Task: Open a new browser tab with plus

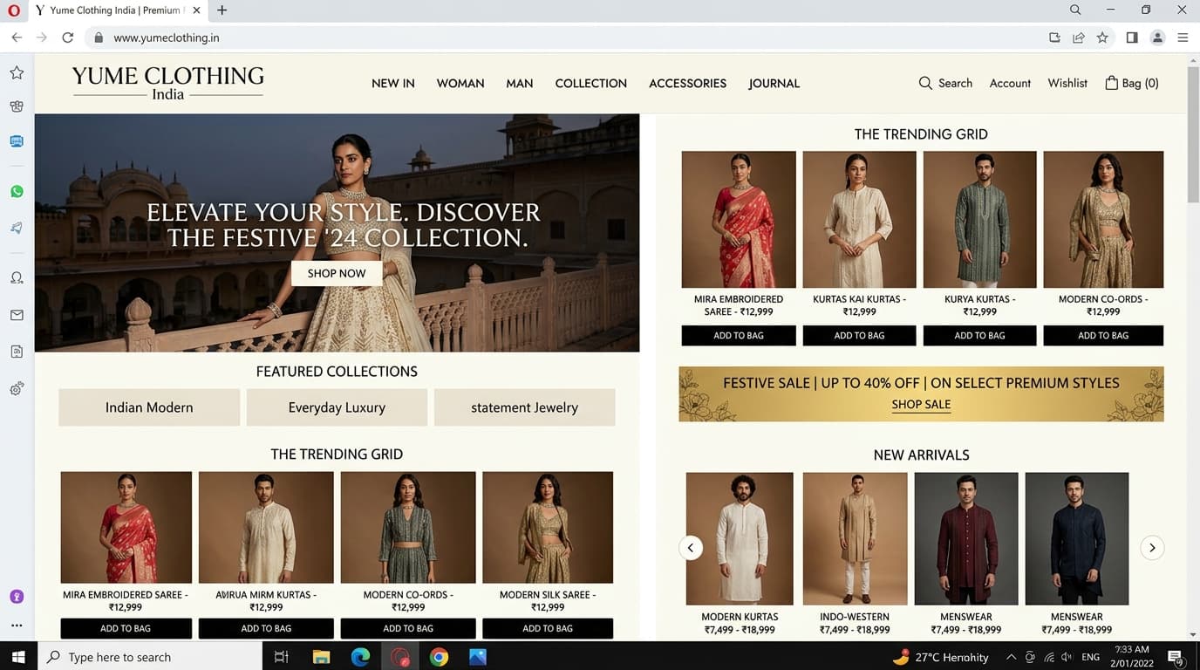Action: [222, 10]
